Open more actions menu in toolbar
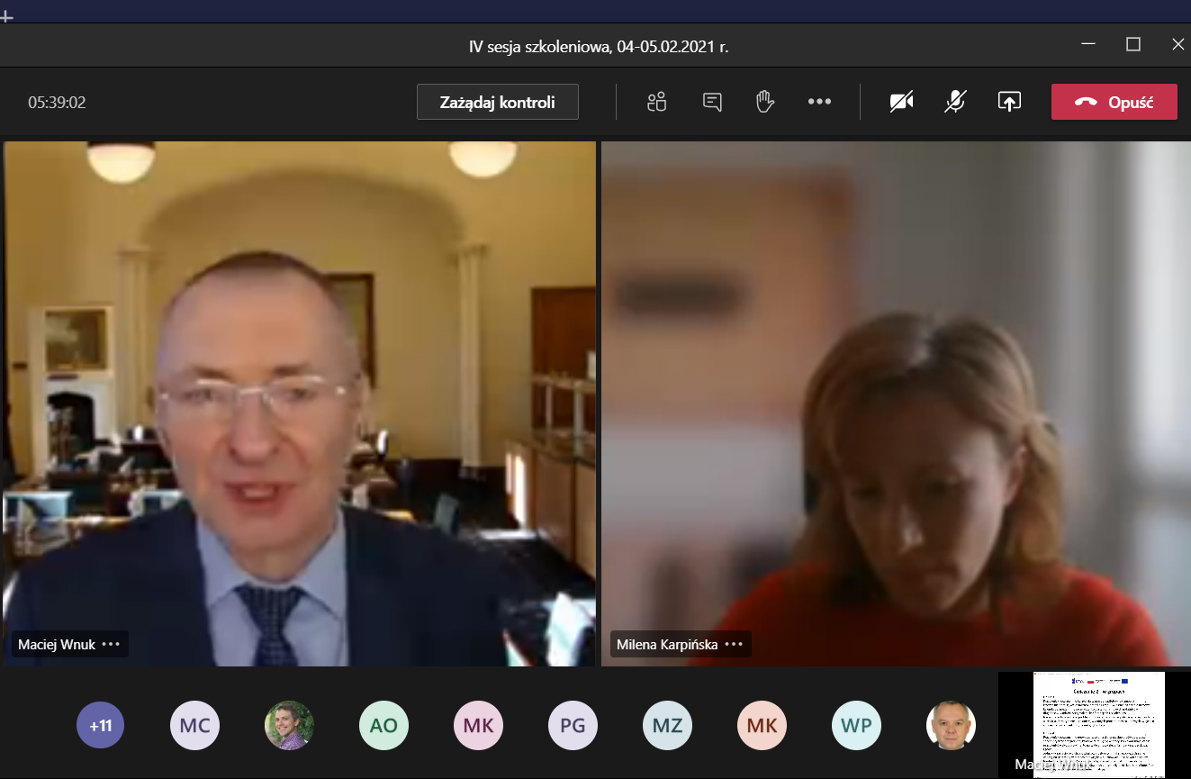Viewport: 1191px width, 779px height. pos(819,102)
